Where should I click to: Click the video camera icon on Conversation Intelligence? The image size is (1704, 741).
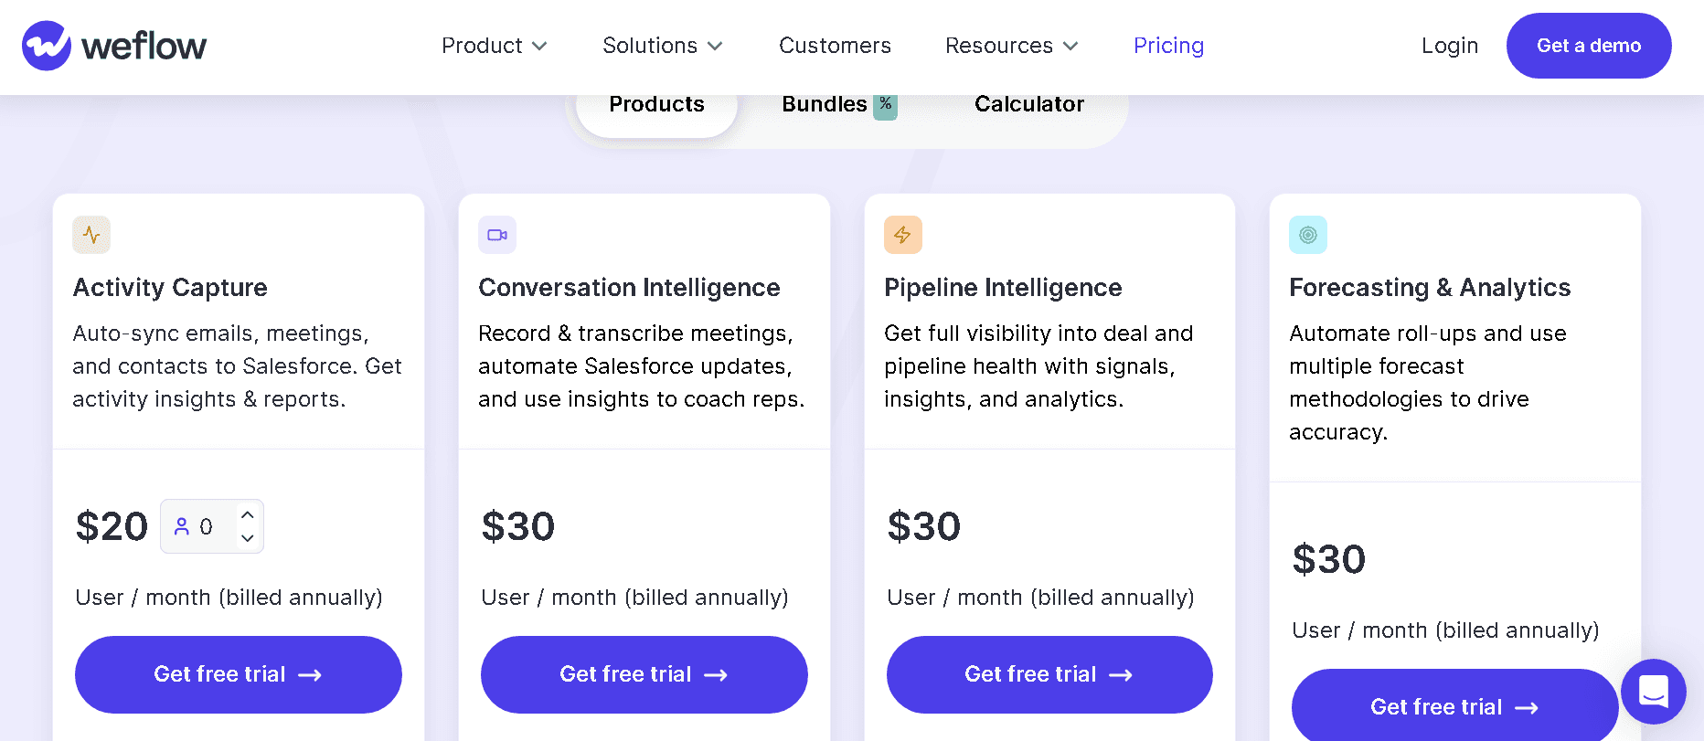click(497, 235)
